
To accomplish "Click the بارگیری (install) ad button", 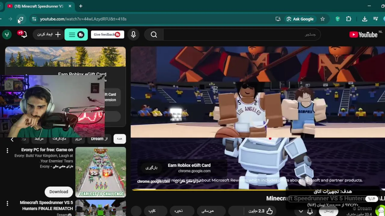I will pos(151,168).
